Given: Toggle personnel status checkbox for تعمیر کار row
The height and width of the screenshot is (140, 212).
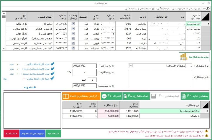Looking at the screenshot, I should coord(73,24).
